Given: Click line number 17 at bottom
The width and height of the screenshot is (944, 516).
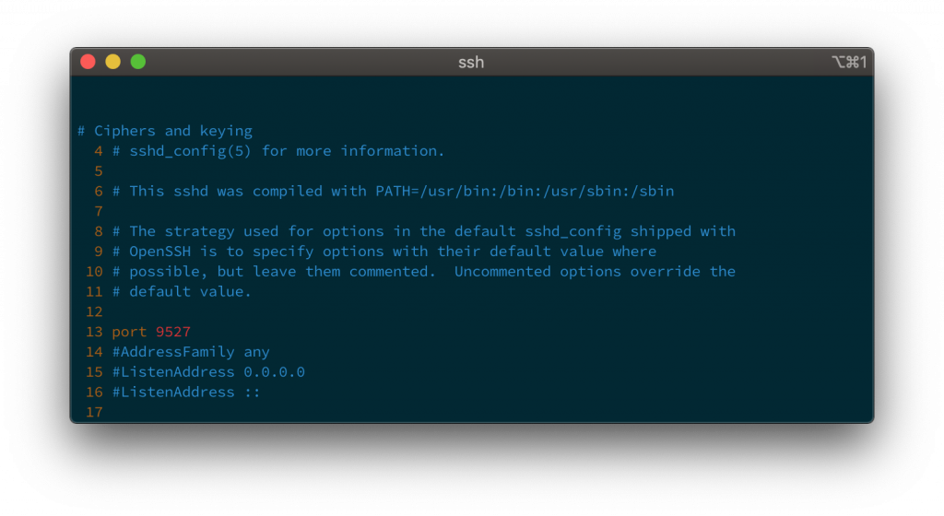Looking at the screenshot, I should tap(94, 413).
